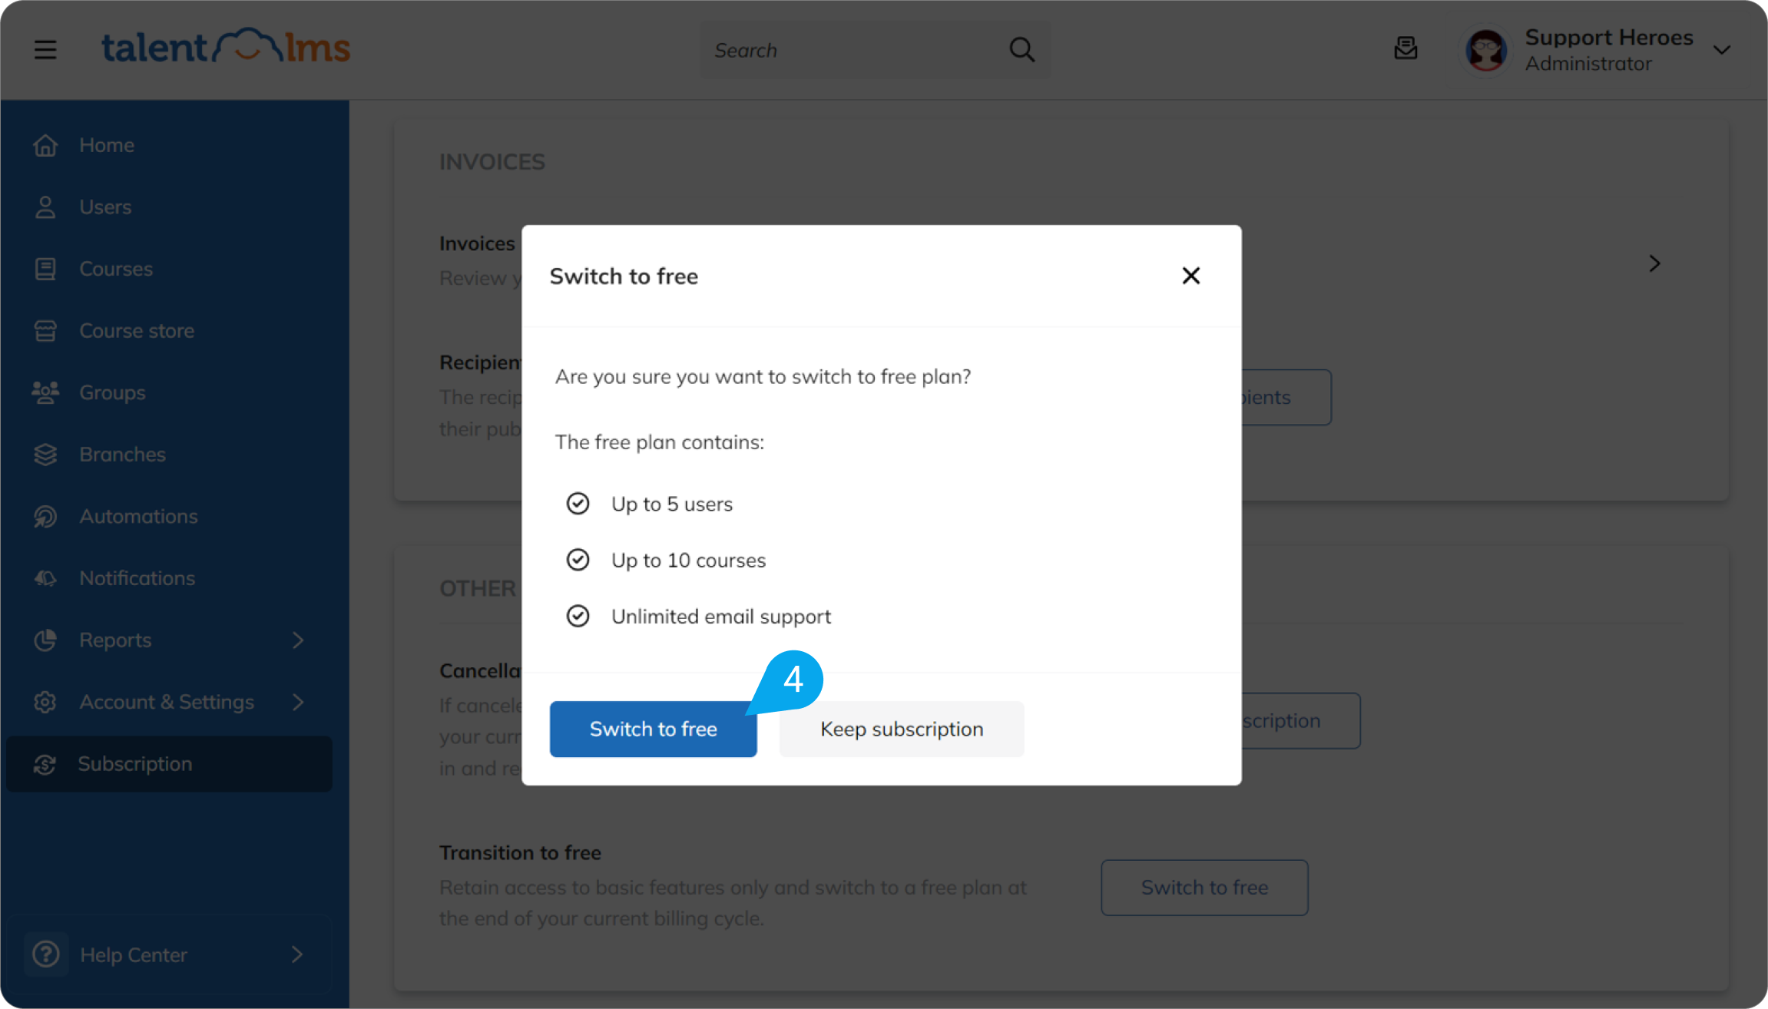Click the search magnifier icon

[1021, 50]
